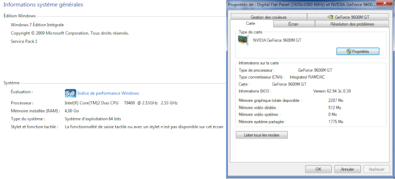Click the Copyright © 2009 Microsoft Corporation line
395x179 pixels.
point(70,33)
